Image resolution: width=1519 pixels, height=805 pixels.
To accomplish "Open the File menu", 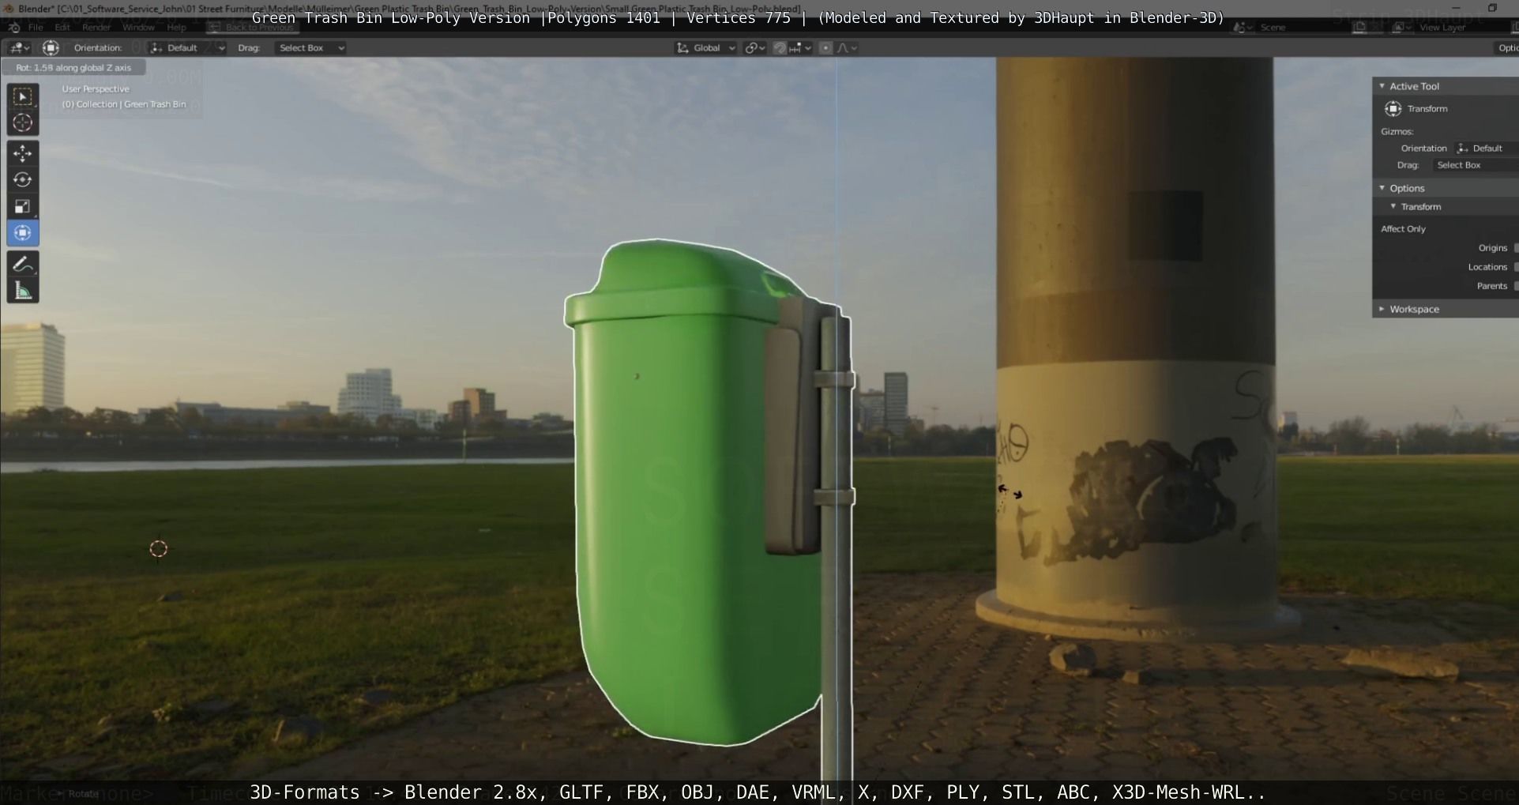I will (x=36, y=27).
